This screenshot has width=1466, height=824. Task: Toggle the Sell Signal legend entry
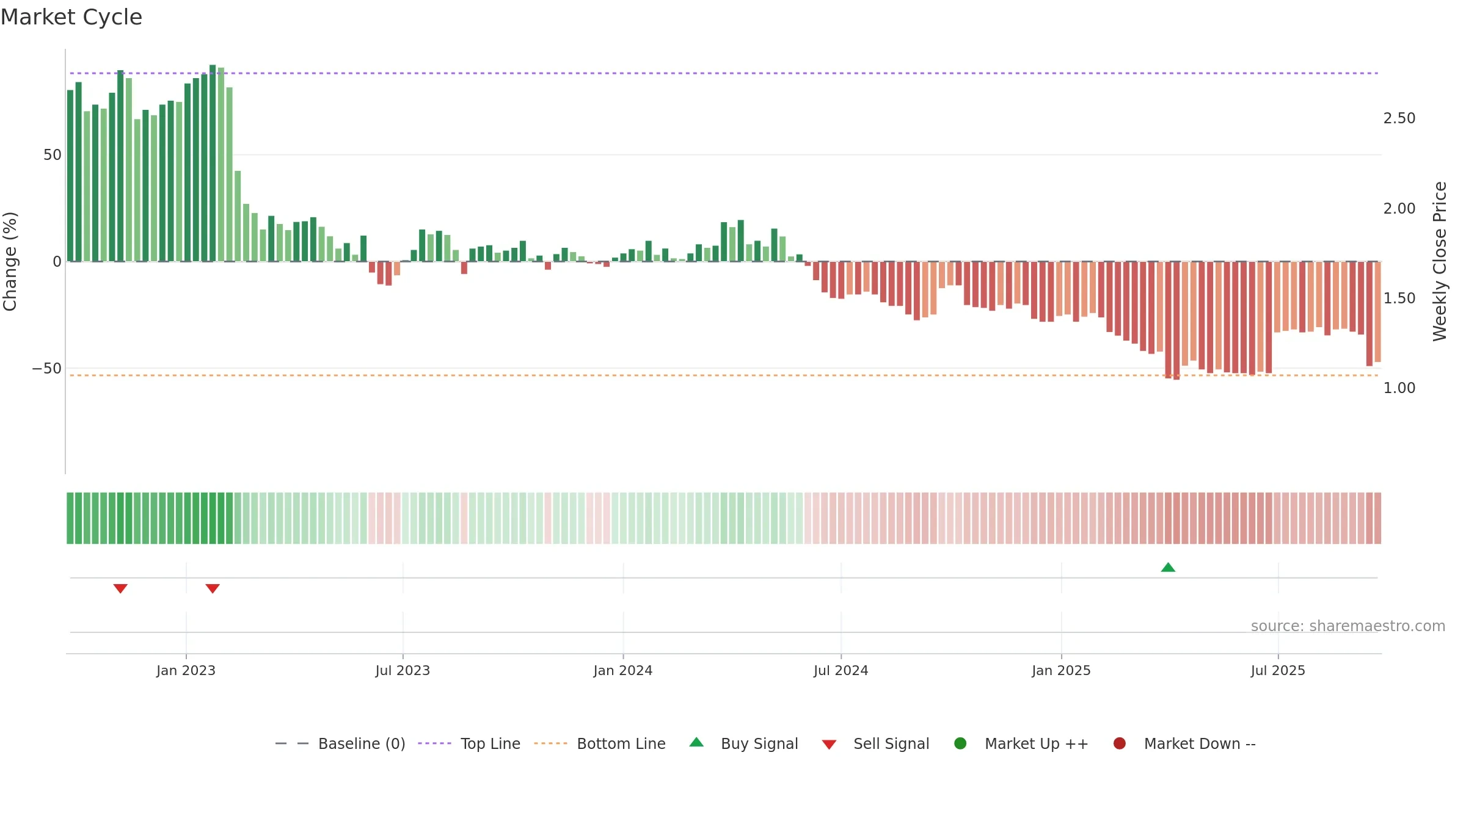875,743
